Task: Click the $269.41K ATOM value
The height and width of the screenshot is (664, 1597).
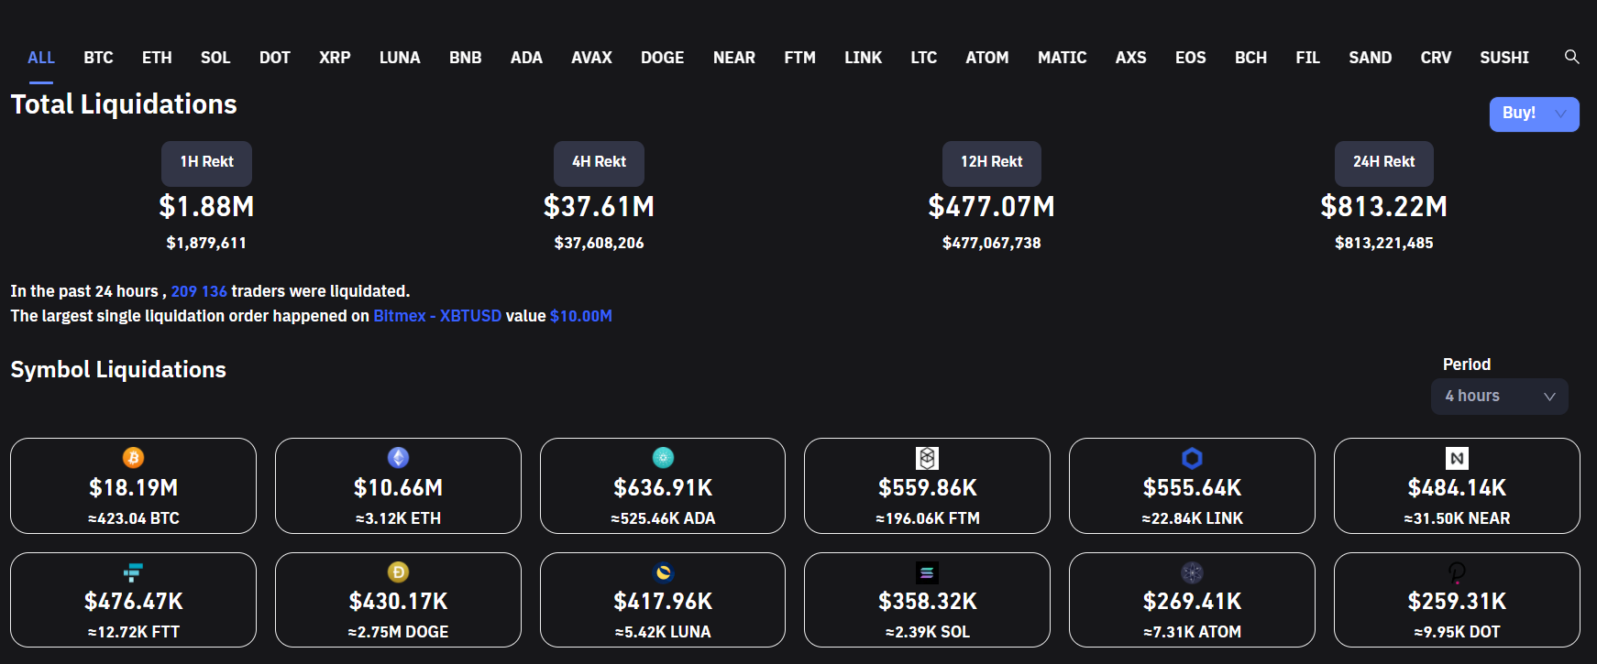Action: coord(1192,602)
